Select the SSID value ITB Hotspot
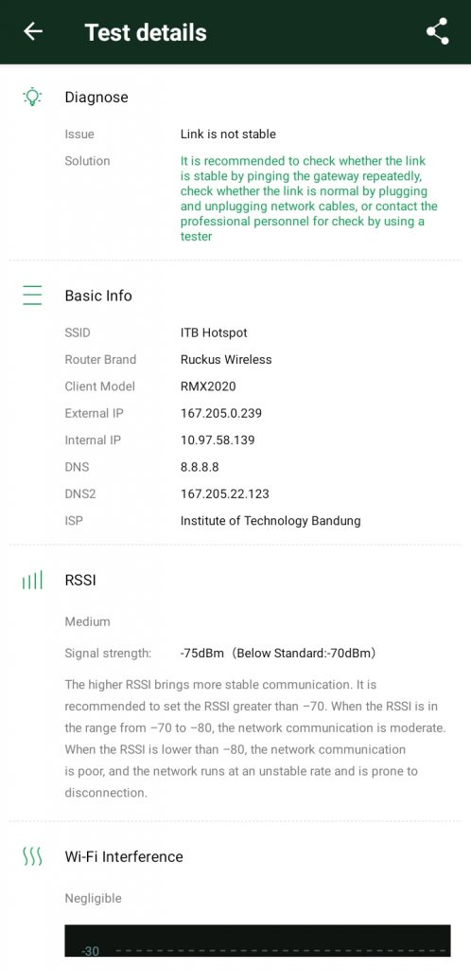This screenshot has height=970, width=471. [x=214, y=332]
